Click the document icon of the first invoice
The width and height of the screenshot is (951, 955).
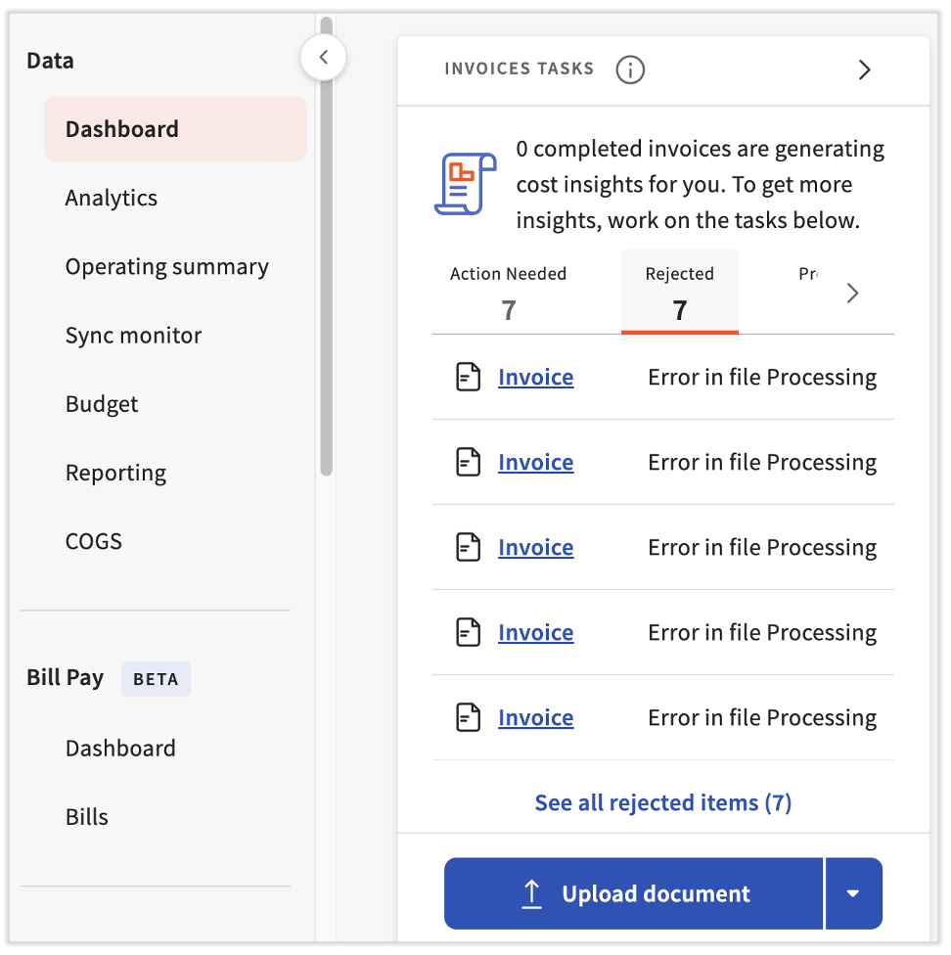point(470,377)
